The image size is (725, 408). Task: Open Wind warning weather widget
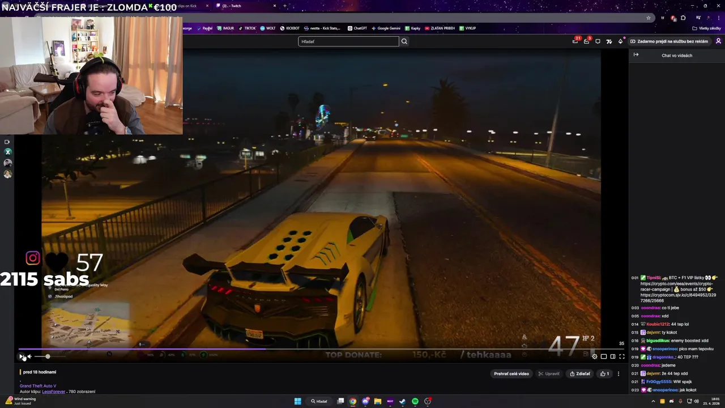(21, 401)
